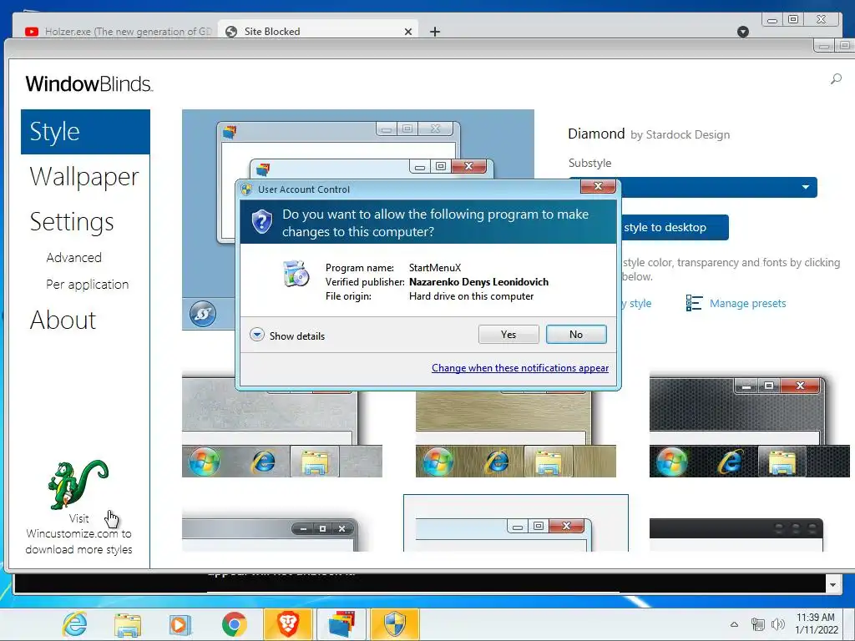Open Windows Explorer folder from taskbar
The image size is (855, 641).
[128, 624]
